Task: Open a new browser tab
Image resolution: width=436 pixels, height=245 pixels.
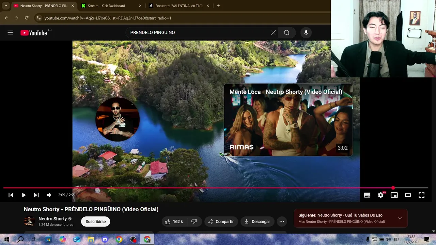Action: [218, 6]
